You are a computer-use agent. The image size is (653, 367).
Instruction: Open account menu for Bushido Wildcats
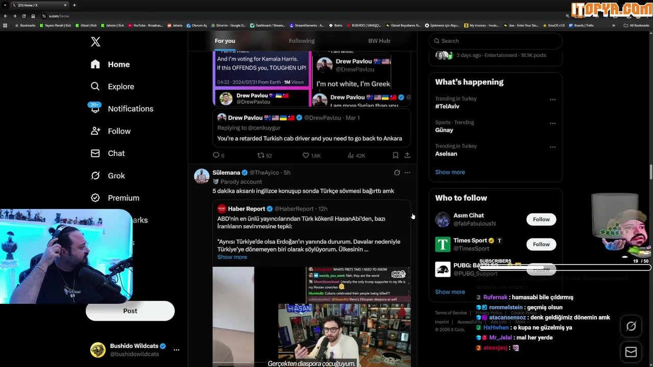176,350
